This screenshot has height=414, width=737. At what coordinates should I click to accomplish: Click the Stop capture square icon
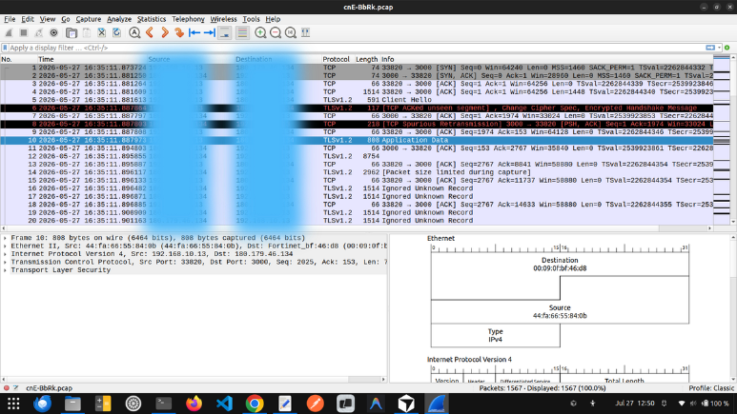tap(24, 32)
